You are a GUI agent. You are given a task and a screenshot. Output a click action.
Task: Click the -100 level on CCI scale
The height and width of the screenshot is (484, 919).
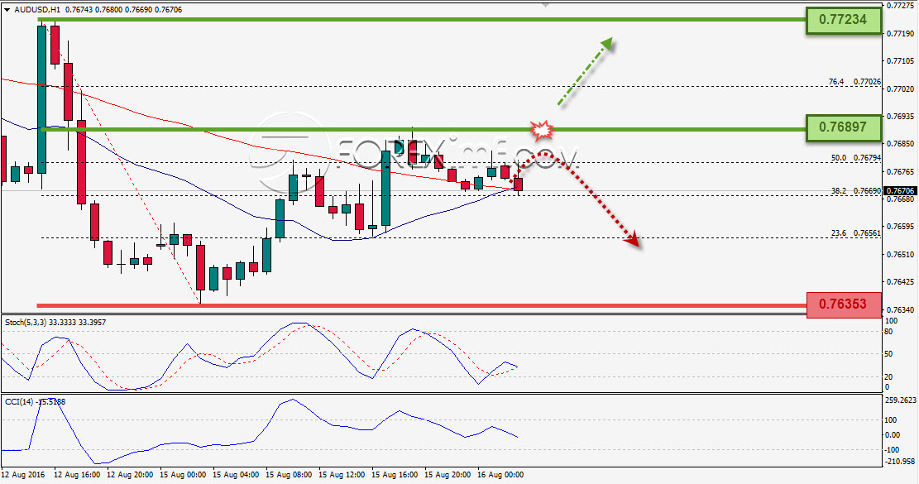coord(892,449)
